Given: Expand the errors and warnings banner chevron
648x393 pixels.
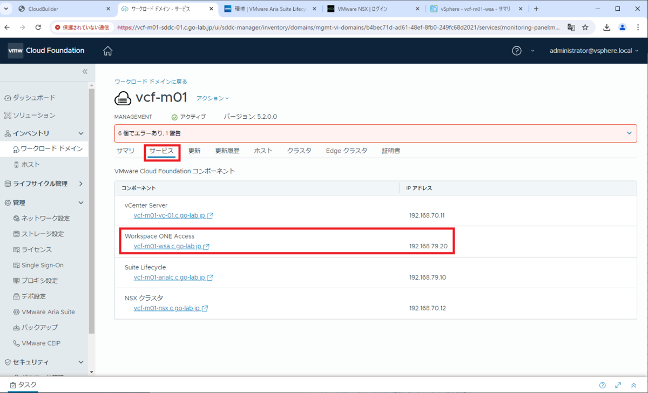Looking at the screenshot, I should click(x=629, y=133).
